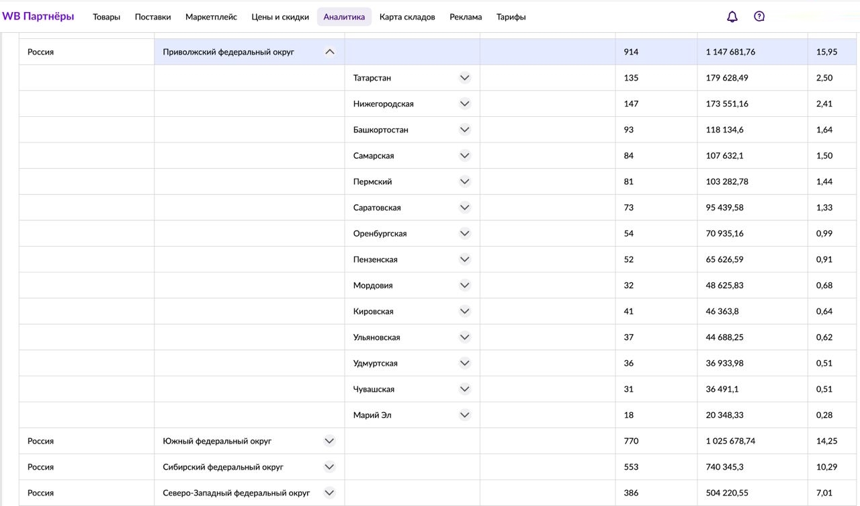Expand the Пермский region chevron

[x=465, y=181]
